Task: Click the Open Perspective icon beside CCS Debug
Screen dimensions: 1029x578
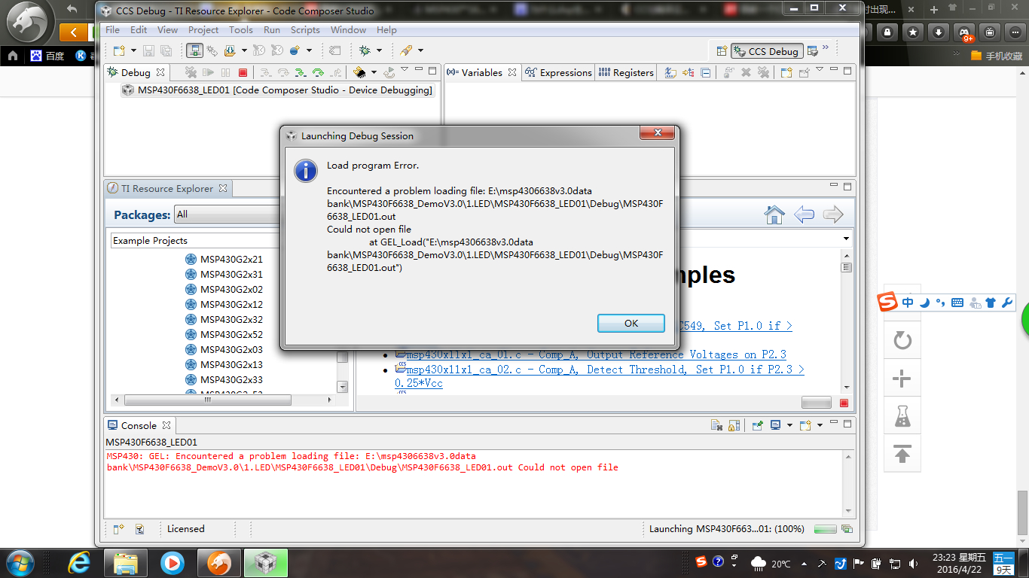Action: click(722, 51)
